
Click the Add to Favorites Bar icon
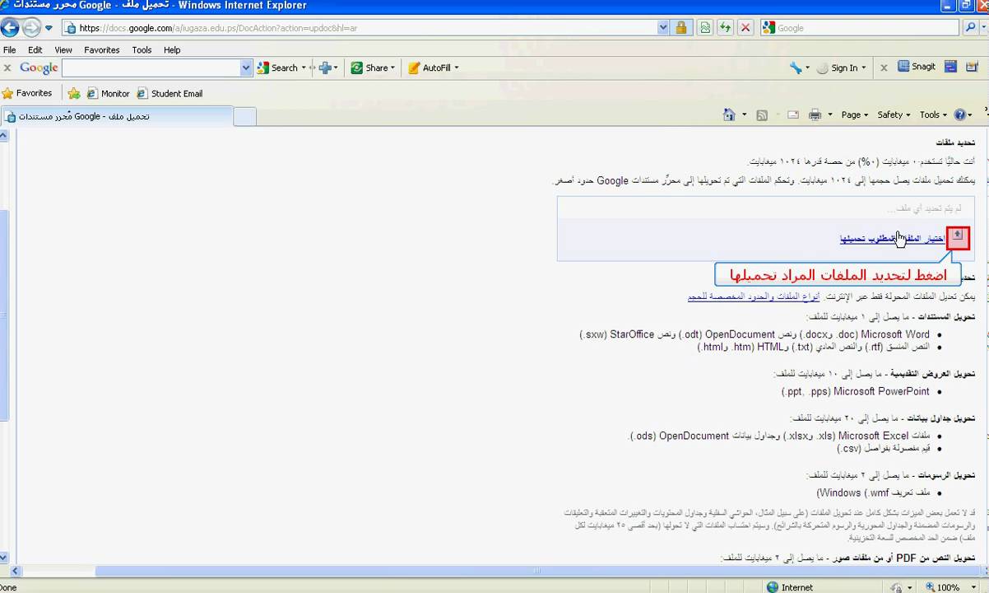(x=74, y=94)
